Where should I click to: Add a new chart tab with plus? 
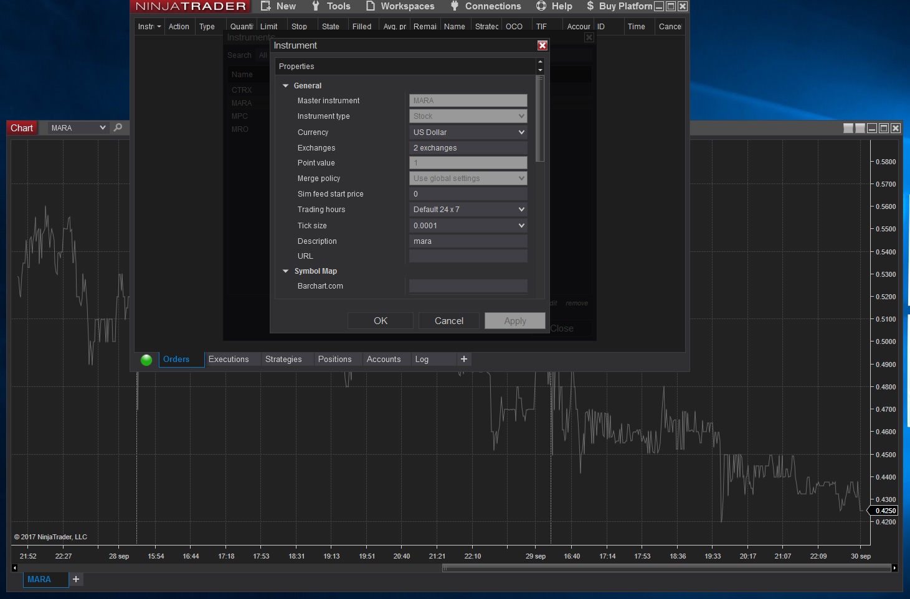pos(76,579)
